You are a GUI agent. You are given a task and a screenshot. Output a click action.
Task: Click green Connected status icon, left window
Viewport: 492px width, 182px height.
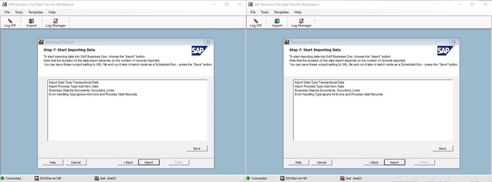(x=2, y=178)
